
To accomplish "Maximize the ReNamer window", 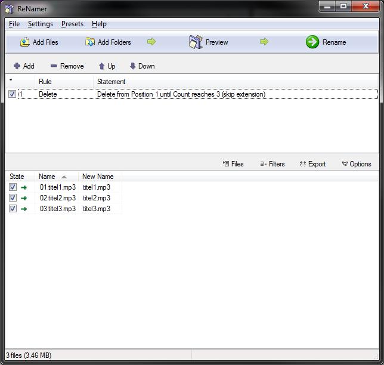I will pos(343,7).
